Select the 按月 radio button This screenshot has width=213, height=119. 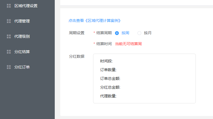pos(139,33)
